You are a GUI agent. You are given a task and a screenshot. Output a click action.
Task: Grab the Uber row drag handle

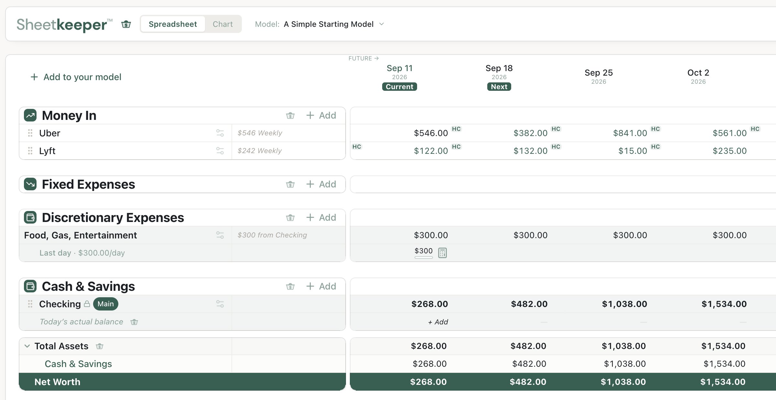point(30,133)
